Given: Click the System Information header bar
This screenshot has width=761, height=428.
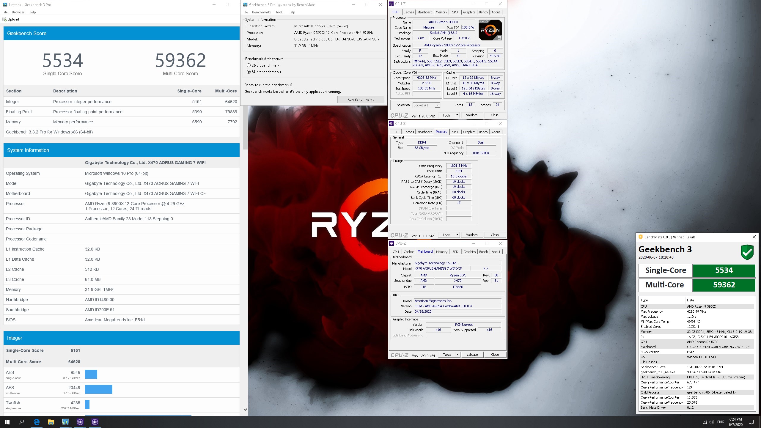Looking at the screenshot, I should (121, 150).
